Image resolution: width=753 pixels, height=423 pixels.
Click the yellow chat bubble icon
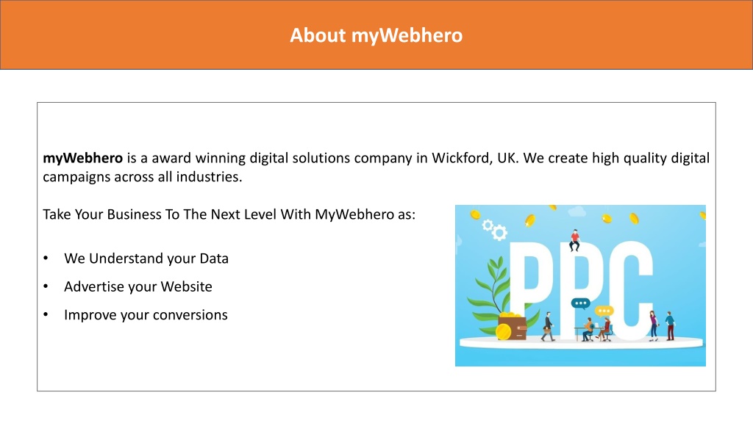604,311
